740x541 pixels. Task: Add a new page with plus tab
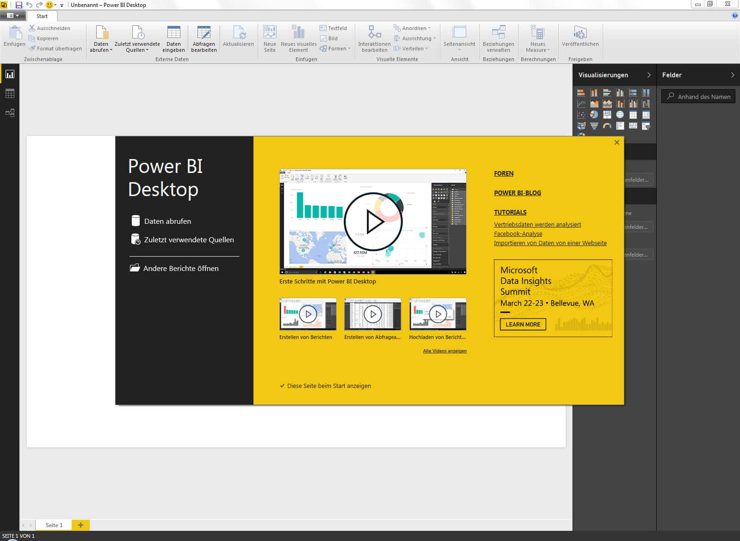coord(80,525)
